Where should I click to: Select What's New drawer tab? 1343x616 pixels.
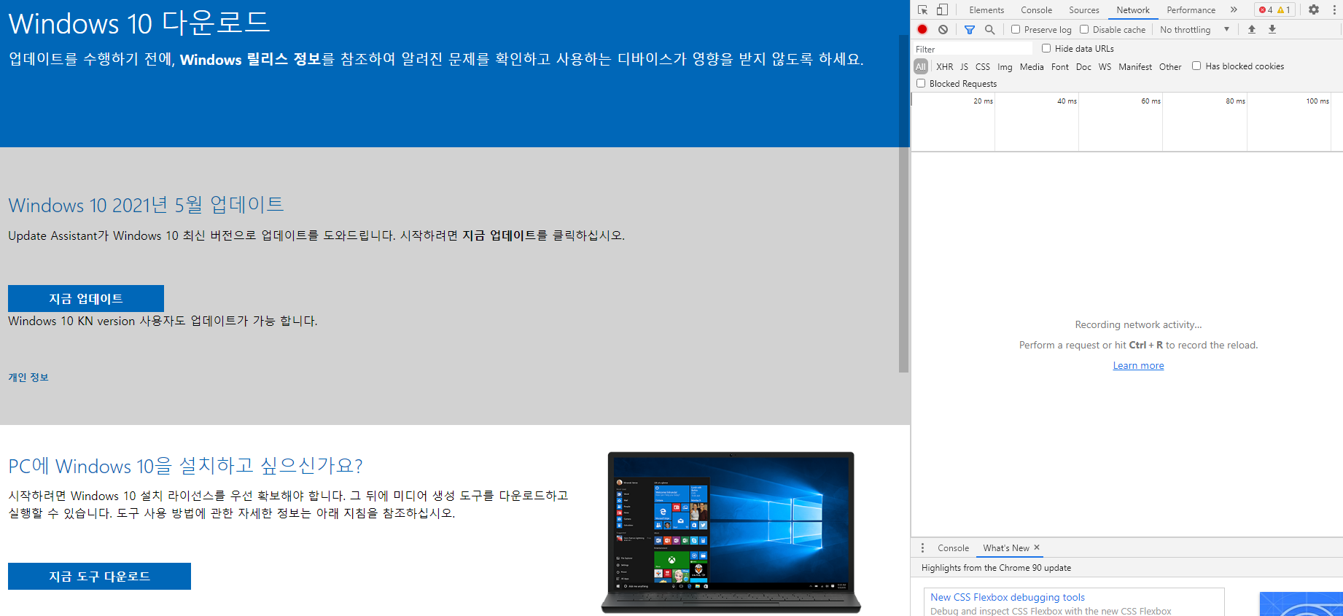pos(1006,548)
